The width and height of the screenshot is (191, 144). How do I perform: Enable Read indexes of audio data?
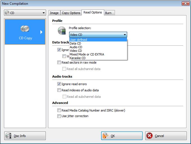[x=59, y=90]
